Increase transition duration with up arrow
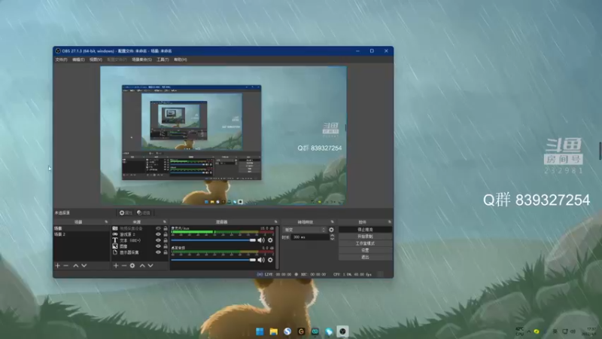The image size is (602, 339). point(332,236)
